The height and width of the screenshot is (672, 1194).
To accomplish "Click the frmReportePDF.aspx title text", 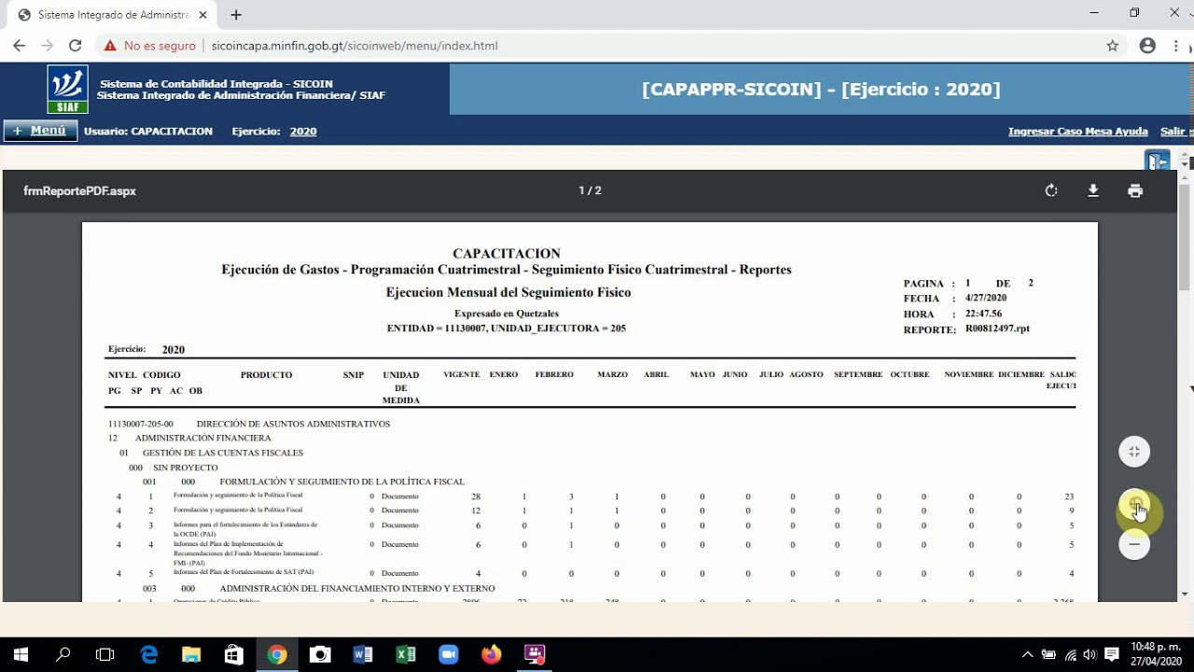I will pyautogui.click(x=80, y=190).
